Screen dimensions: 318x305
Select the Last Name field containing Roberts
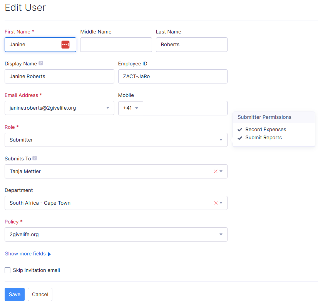tap(191, 45)
